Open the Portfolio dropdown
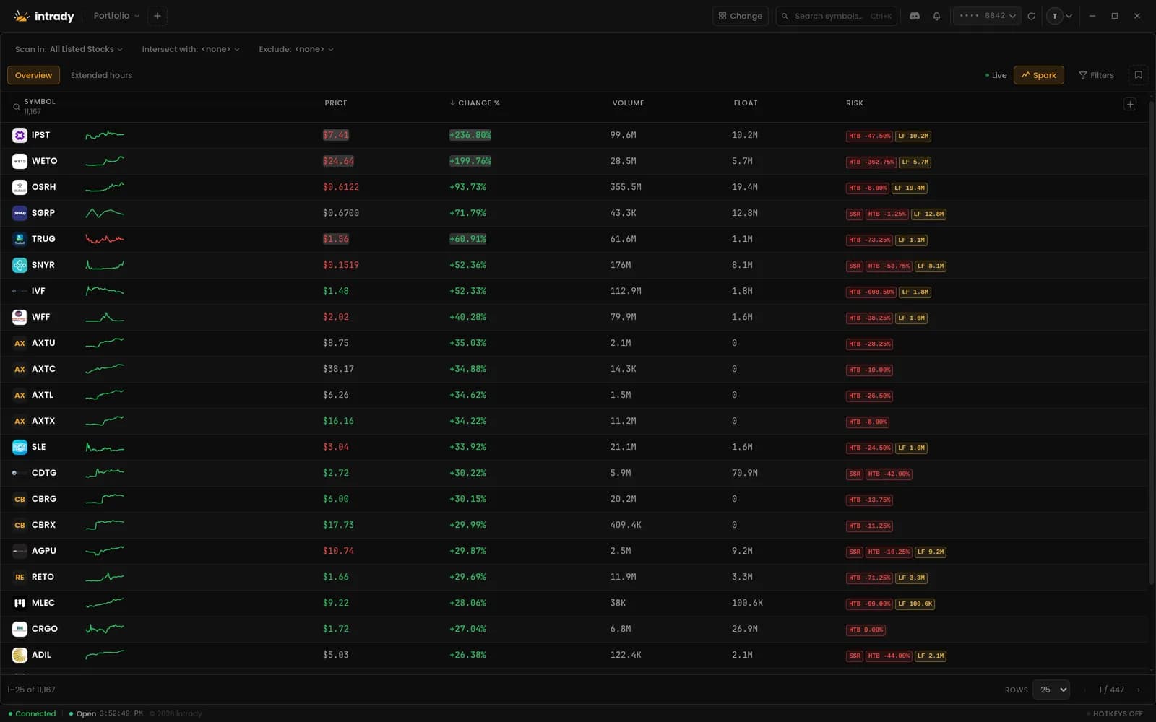Screen dimensions: 1156x722 click(x=116, y=16)
